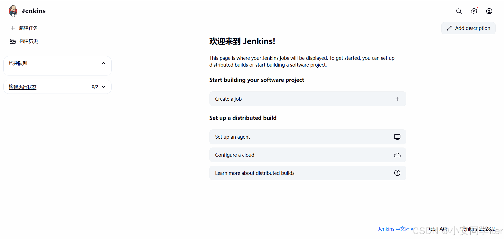Click the Jenkins 2.528.2 version button
Screen dimensions: 504x239
[x=478, y=229]
